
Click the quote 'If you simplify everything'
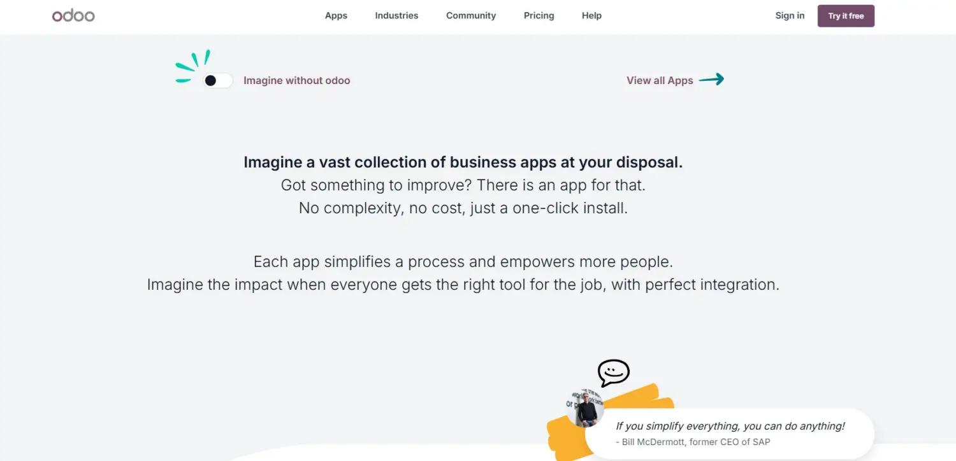pyautogui.click(x=730, y=426)
